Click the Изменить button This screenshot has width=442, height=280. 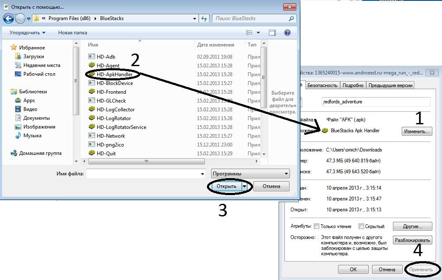tap(416, 131)
